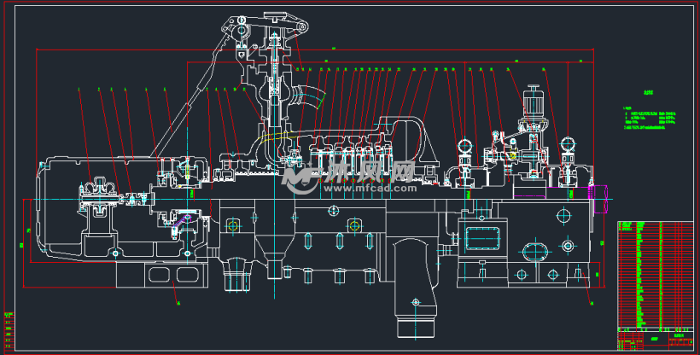
Task: Click the watermark logo at drawing center
Action: (300, 179)
